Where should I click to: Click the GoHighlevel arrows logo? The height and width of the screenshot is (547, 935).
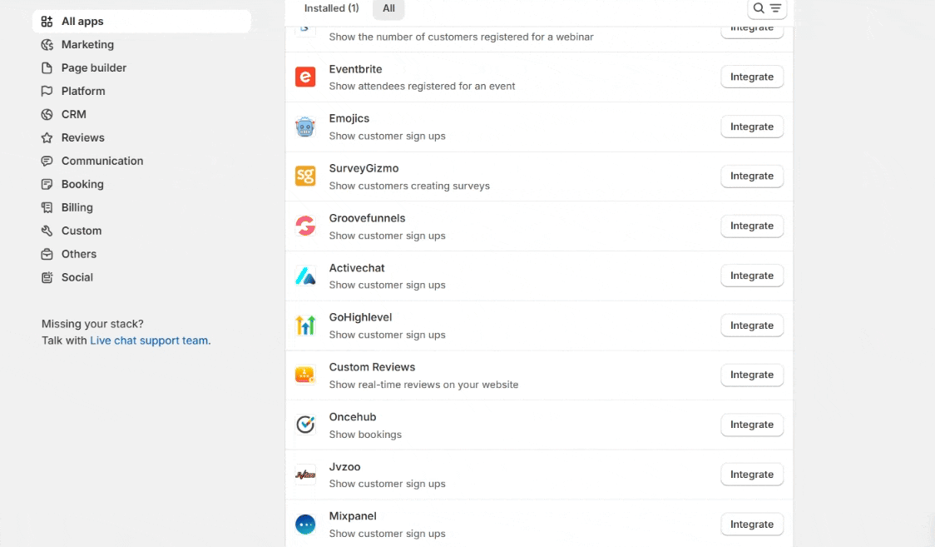point(305,325)
